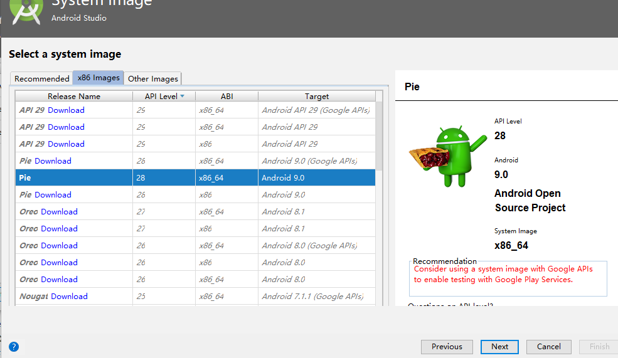Click the Previous button
This screenshot has width=618, height=358.
(447, 347)
